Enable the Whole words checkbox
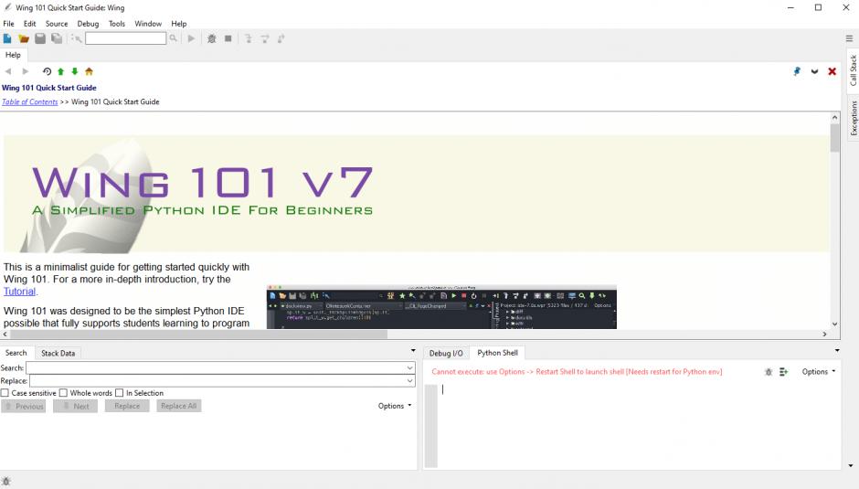Viewport: 859px width, 489px height. (x=64, y=393)
